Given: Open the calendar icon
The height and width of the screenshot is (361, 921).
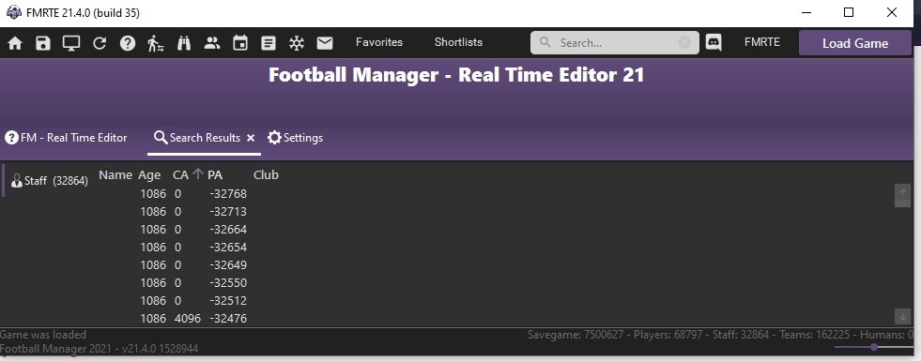Looking at the screenshot, I should click(x=240, y=43).
